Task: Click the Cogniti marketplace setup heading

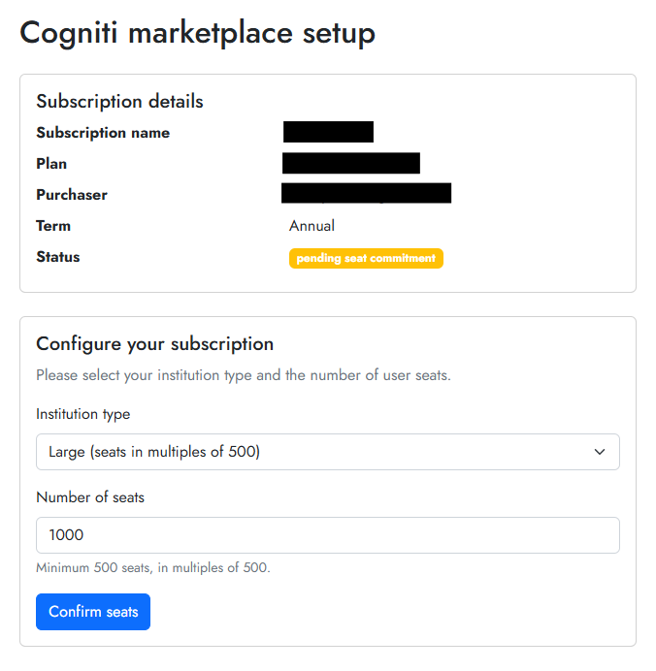Action: coord(198,33)
